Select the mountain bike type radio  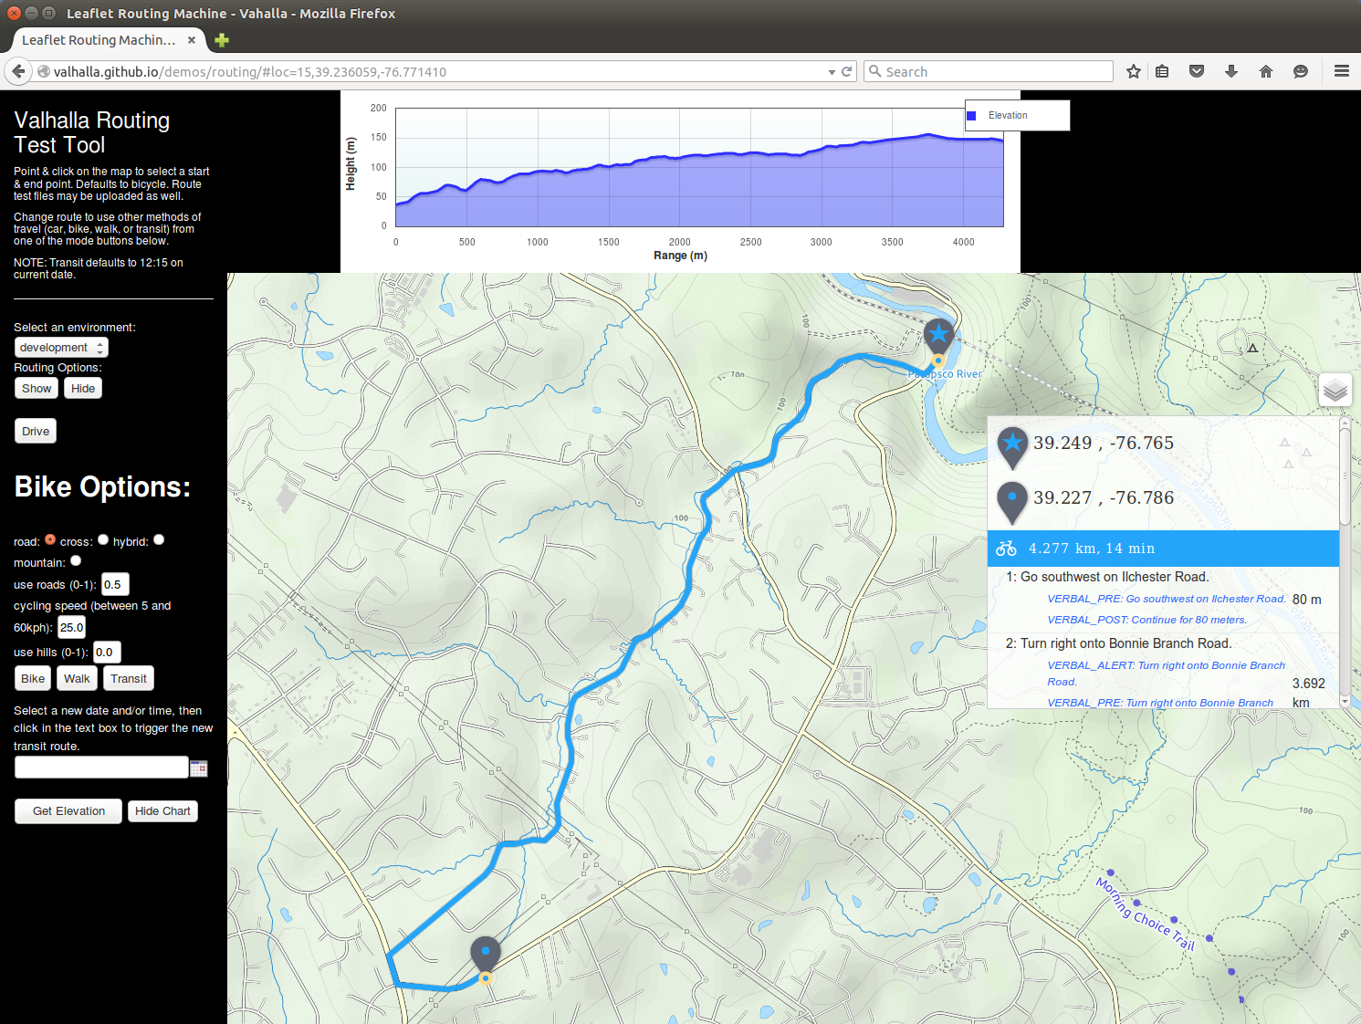(x=76, y=560)
